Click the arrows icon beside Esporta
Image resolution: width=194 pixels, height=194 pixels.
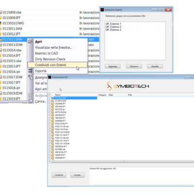tap(30, 71)
